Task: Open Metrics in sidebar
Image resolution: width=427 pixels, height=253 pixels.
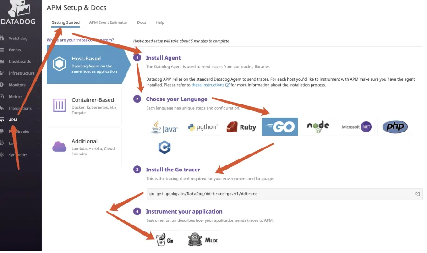Action: coord(16,97)
